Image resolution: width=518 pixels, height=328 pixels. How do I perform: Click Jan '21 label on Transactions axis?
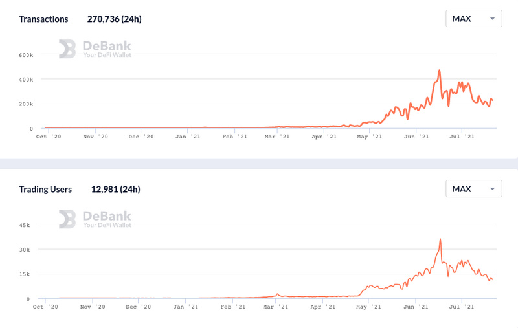coord(186,137)
